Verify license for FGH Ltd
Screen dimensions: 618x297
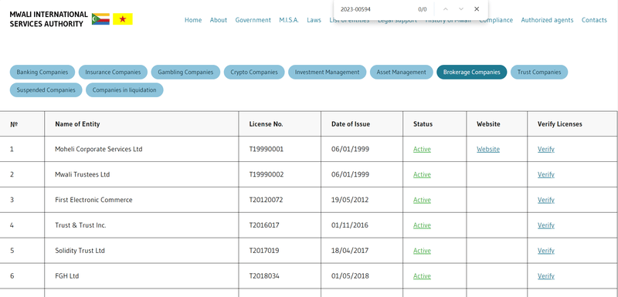coord(546,275)
